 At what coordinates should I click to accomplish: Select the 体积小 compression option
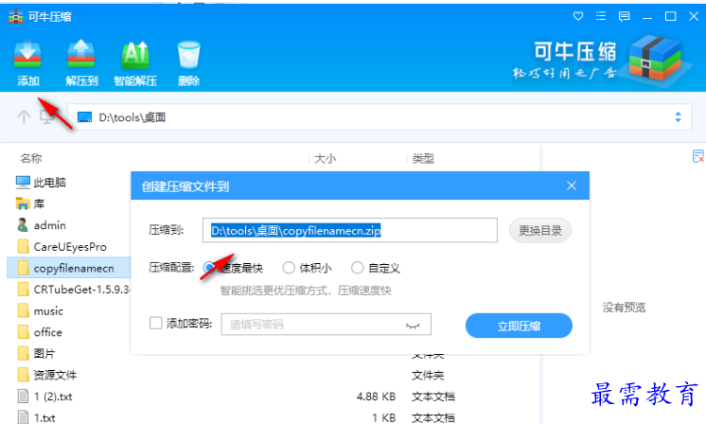[290, 268]
